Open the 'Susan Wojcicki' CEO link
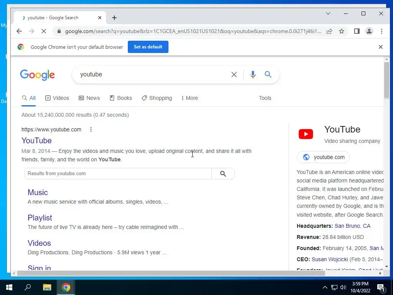The width and height of the screenshot is (393, 295). pyautogui.click(x=330, y=259)
